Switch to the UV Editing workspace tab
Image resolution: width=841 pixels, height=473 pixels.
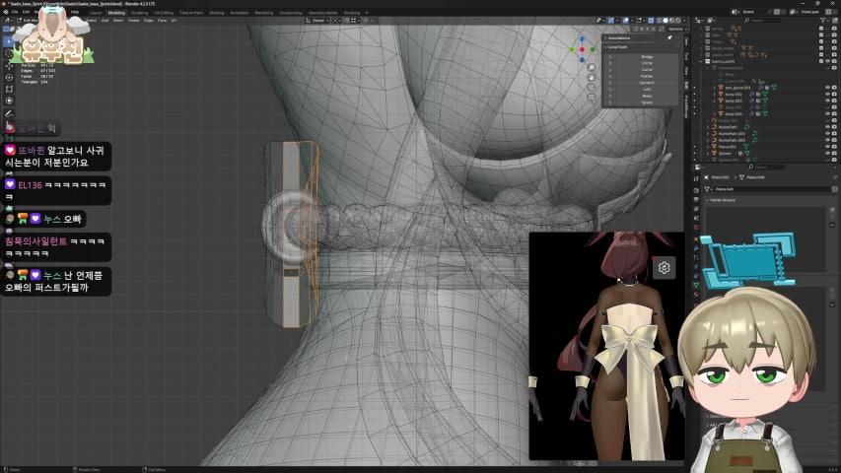coord(164,13)
